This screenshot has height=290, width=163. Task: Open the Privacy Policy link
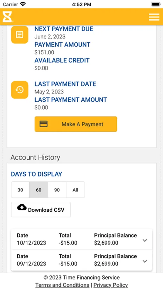(x=111, y=285)
